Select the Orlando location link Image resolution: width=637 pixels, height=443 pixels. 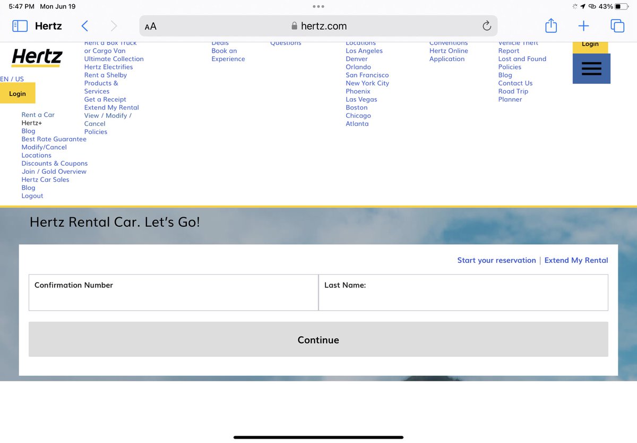(x=358, y=67)
